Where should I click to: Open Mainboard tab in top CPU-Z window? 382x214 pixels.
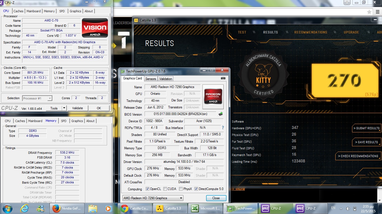(x=34, y=11)
